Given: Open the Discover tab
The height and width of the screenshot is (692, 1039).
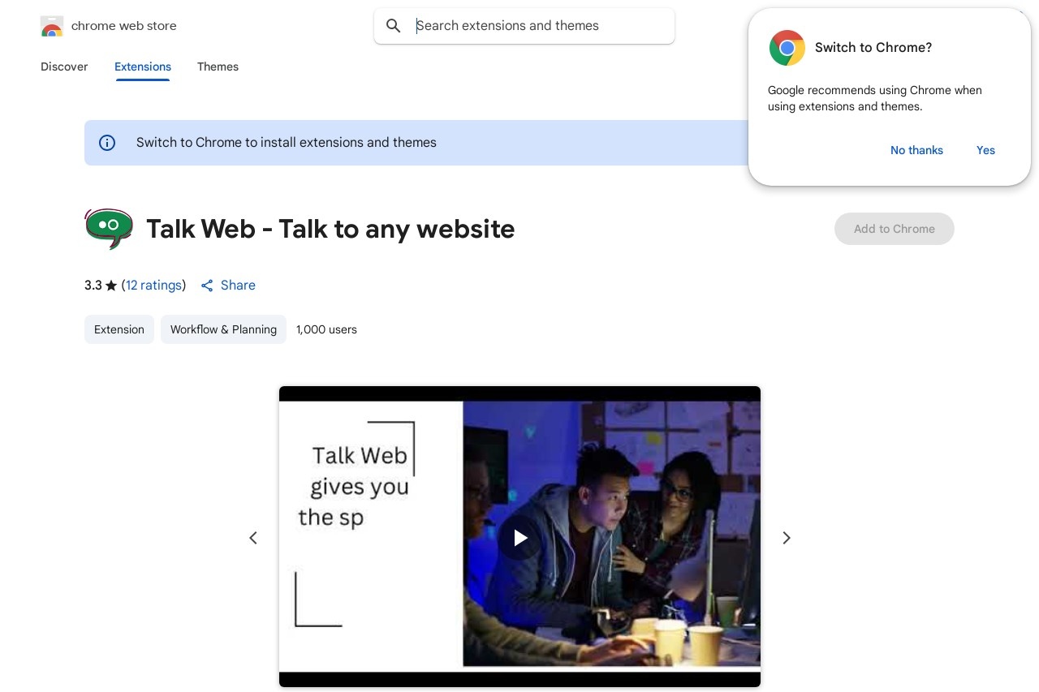Looking at the screenshot, I should click(x=64, y=67).
